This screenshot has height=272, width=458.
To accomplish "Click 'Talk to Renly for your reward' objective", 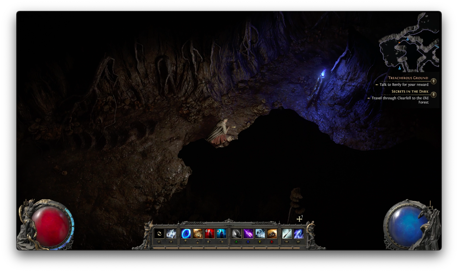I will [404, 85].
